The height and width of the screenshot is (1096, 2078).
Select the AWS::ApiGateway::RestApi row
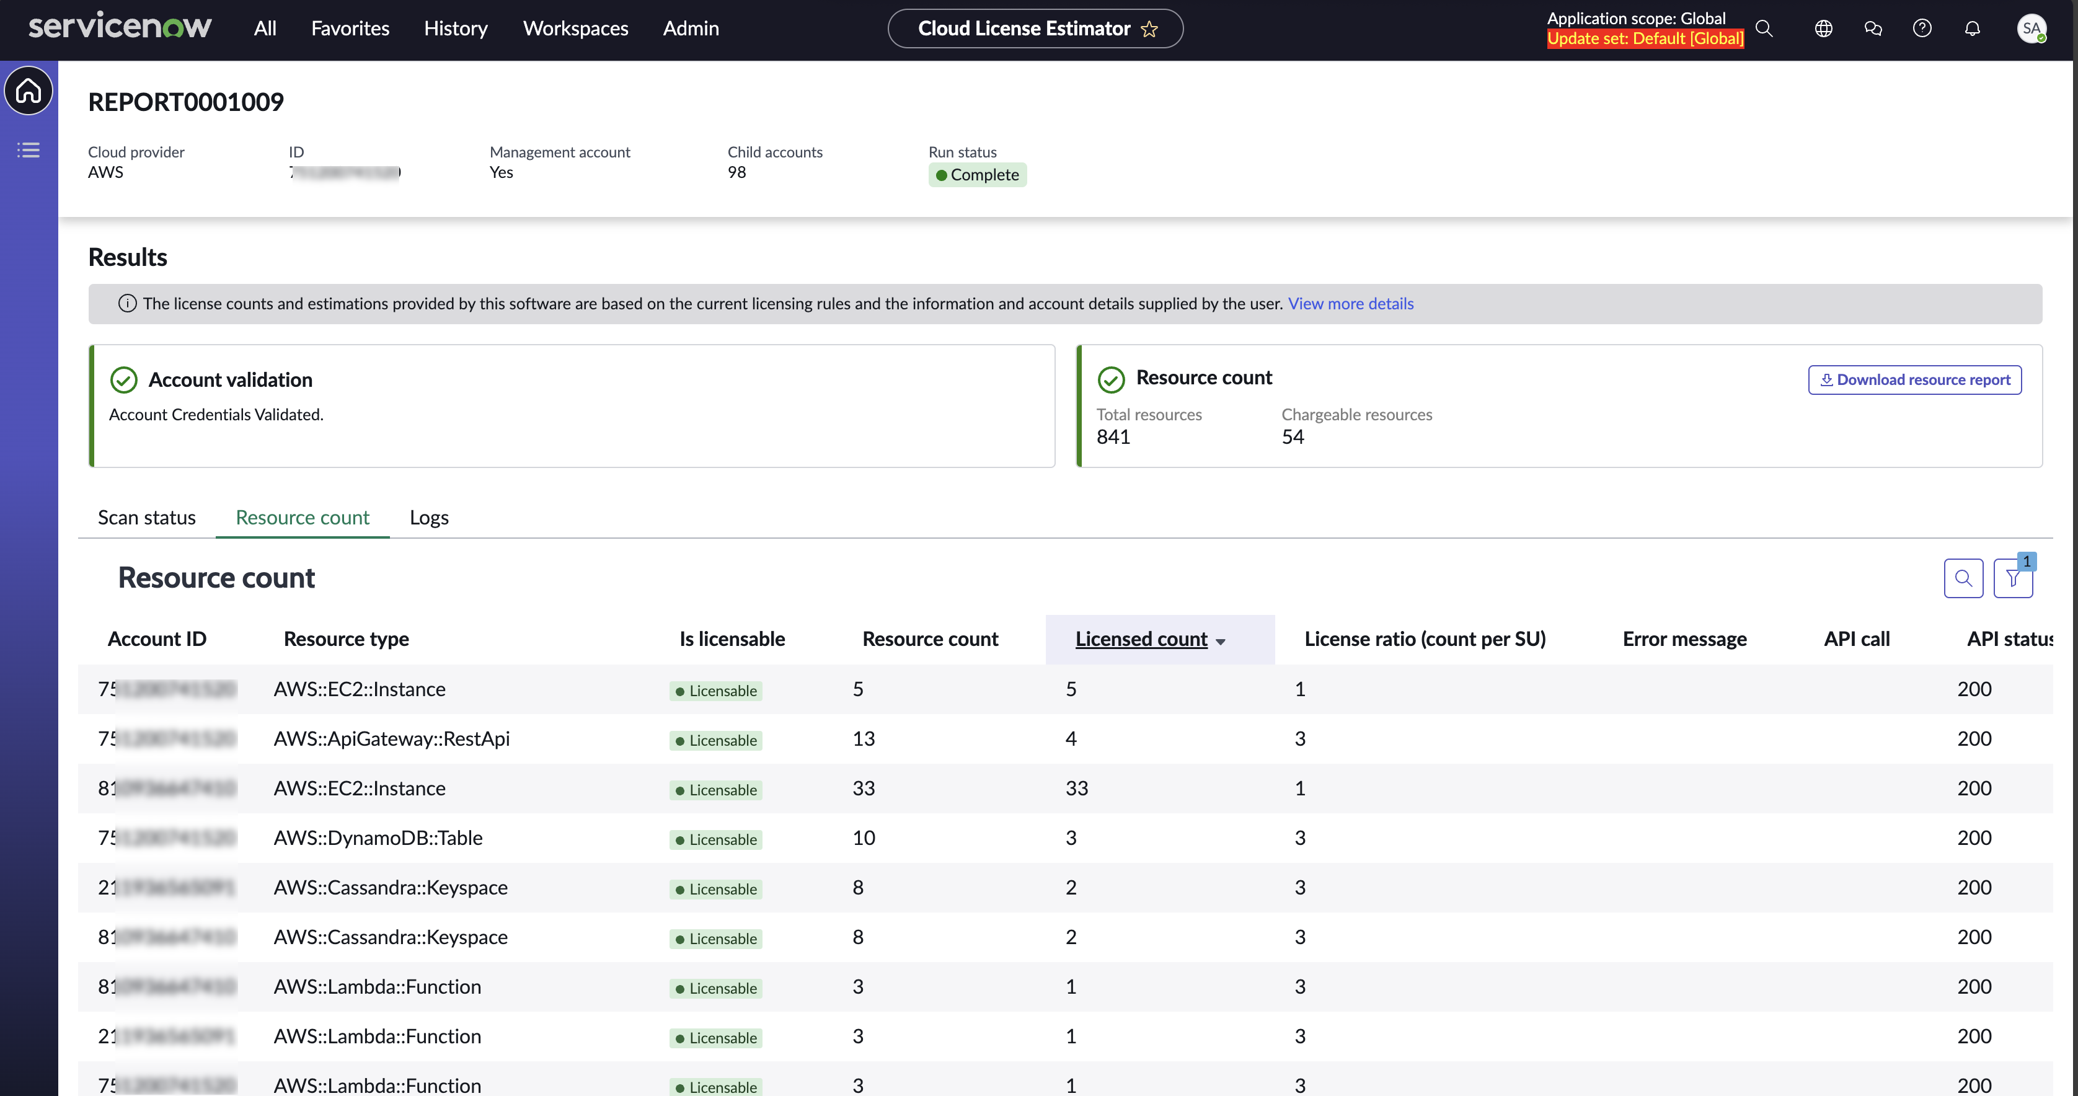pos(1065,739)
